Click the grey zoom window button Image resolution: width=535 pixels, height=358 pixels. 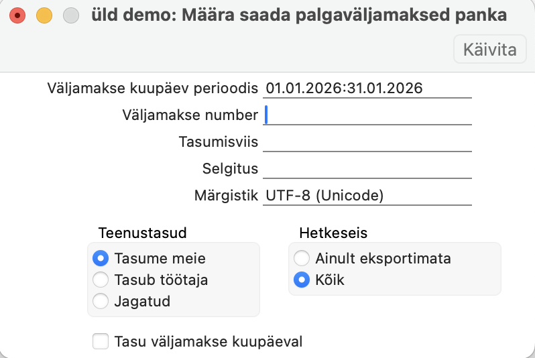tap(70, 15)
